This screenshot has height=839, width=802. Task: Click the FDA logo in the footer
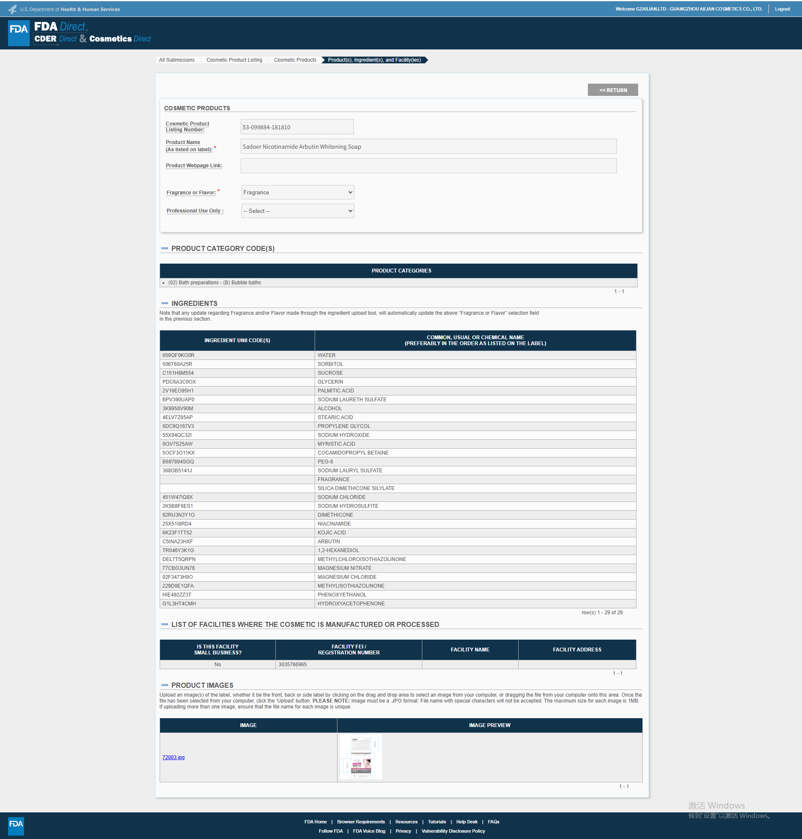click(x=16, y=826)
